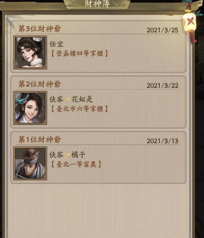Image resolution: width=204 pixels, height=238 pixels.
Task: Tap the sparkle icon beside 橘子
Action: pyautogui.click(x=67, y=155)
